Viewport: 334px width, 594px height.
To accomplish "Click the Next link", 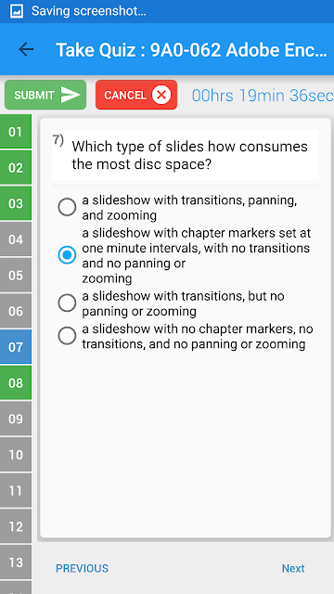I will click(x=293, y=568).
